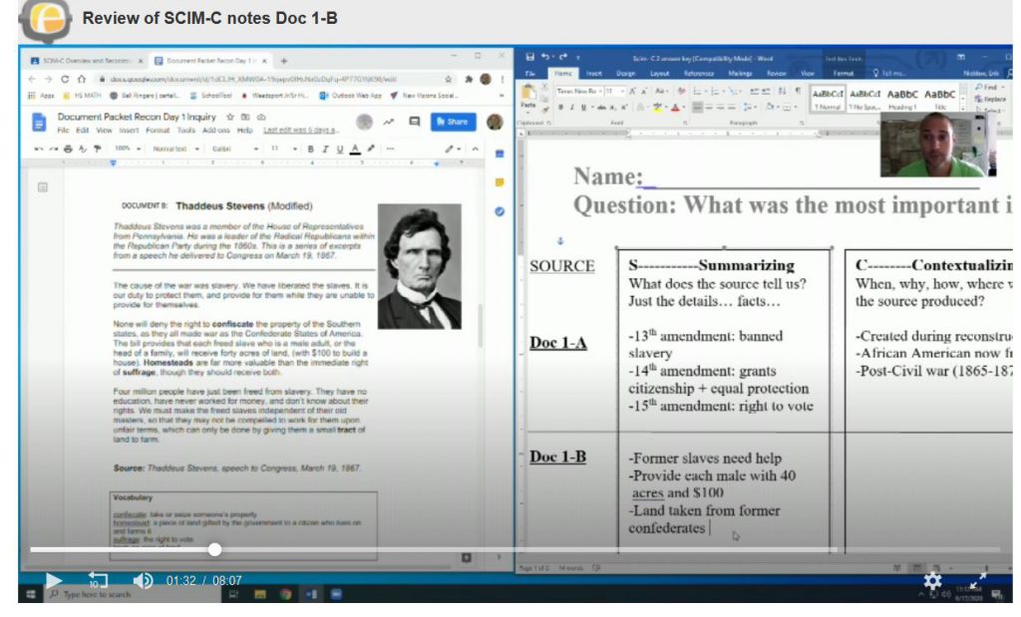Mute the video audio
The image size is (1021, 617).
pos(142,580)
